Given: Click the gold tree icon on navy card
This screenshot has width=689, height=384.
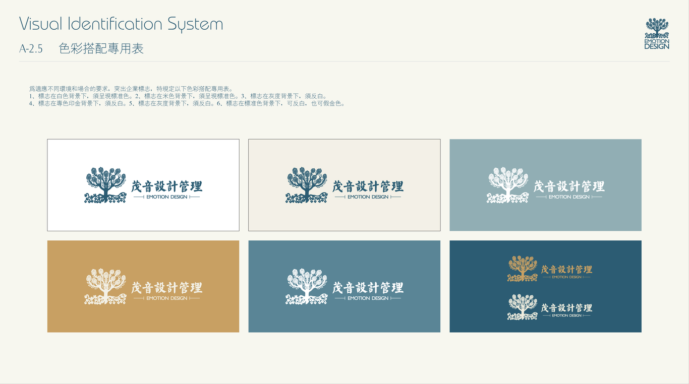Looking at the screenshot, I should [x=523, y=269].
